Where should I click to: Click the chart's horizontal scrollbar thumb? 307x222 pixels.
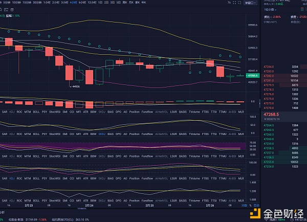[82, 209]
